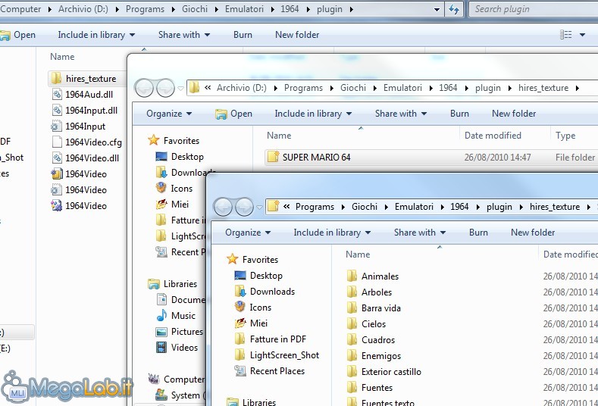Sort by Name column in front window
Screen dimensions: 598x406
pos(358,255)
